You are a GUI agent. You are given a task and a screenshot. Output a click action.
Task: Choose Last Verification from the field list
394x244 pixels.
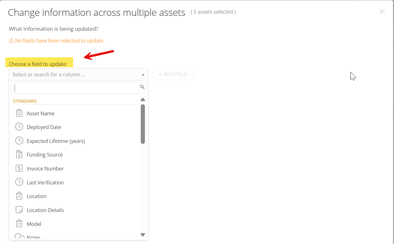point(45,182)
